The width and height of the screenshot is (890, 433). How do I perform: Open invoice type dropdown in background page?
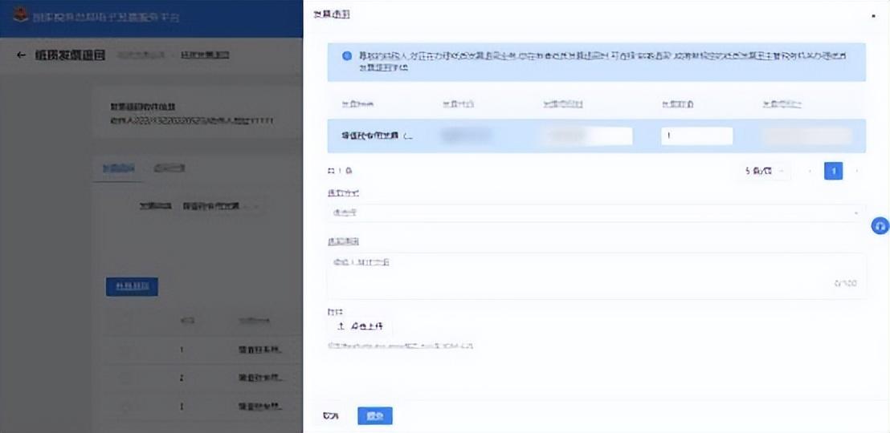(x=220, y=206)
